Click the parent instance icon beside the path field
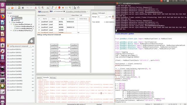This screenshot has height=105, width=187. click(x=8, y=46)
